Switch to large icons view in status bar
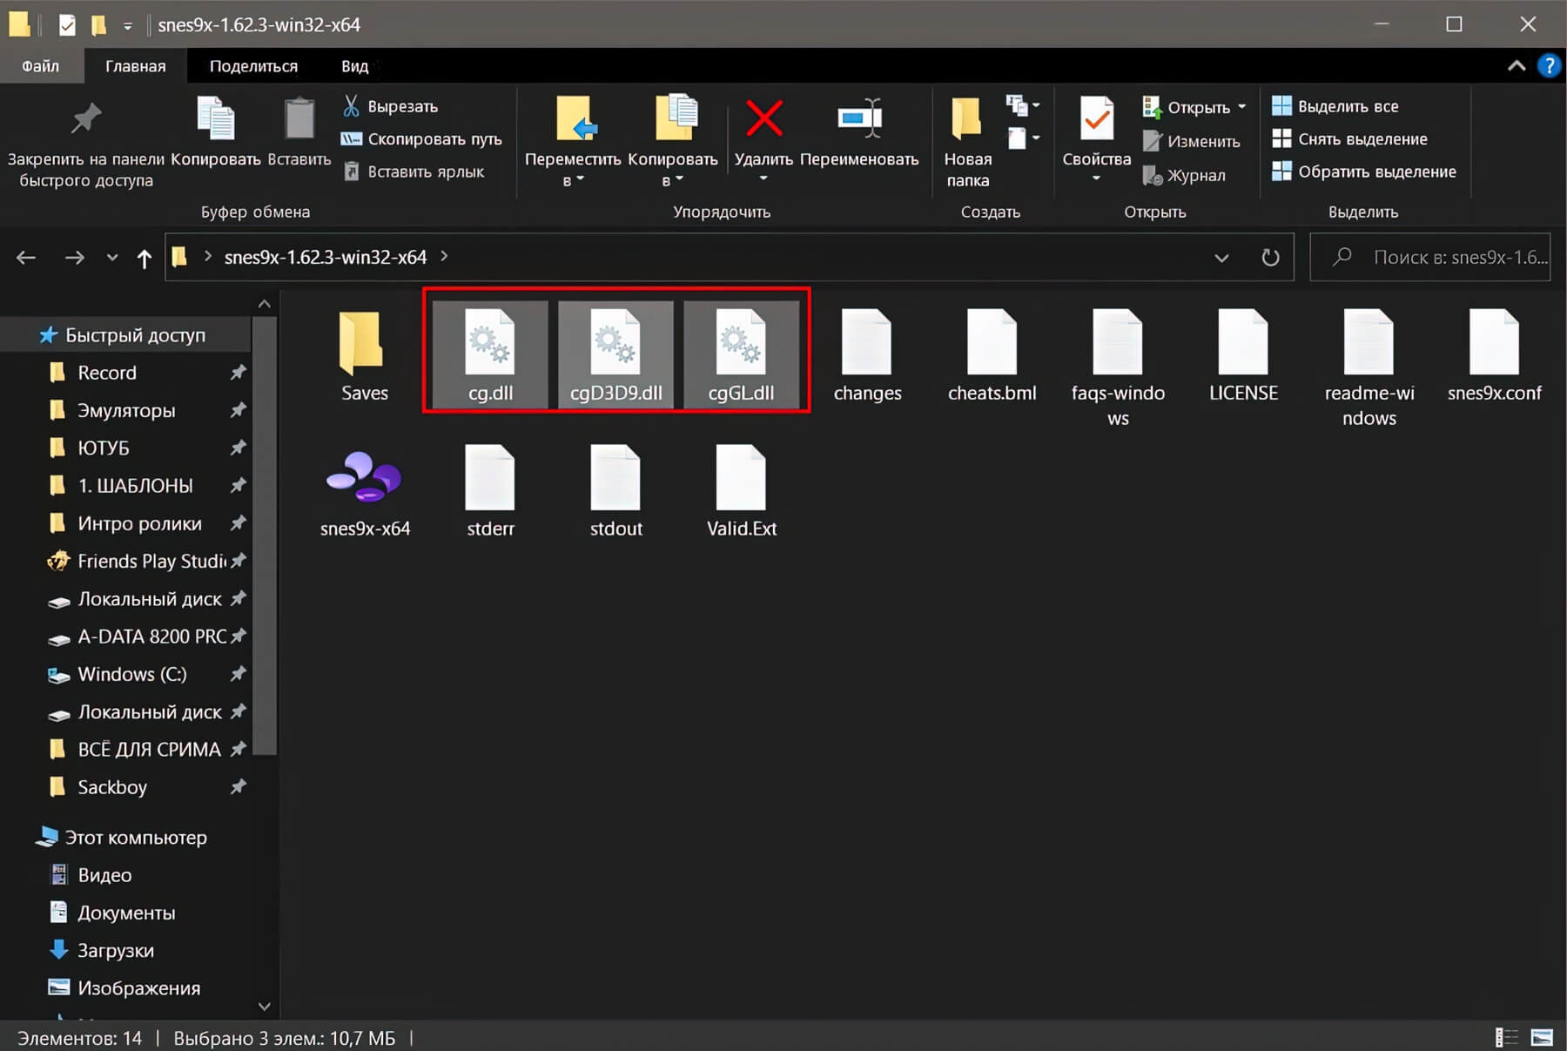This screenshot has height=1051, width=1567. coord(1542,1037)
